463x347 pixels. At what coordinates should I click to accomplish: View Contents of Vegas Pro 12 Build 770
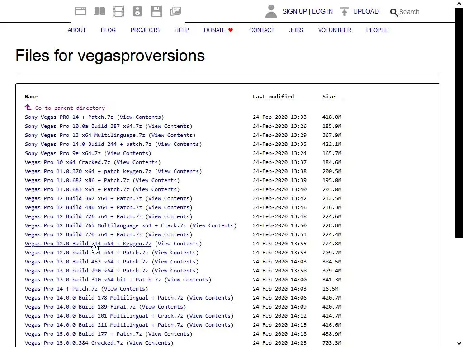(x=169, y=234)
